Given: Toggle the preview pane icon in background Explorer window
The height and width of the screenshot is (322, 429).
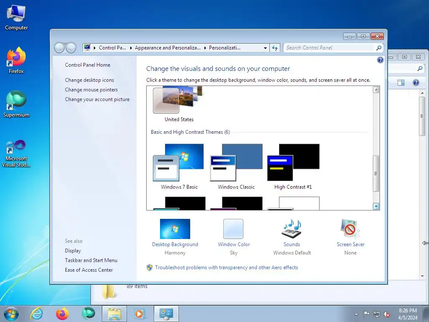Looking at the screenshot, I should point(401,83).
